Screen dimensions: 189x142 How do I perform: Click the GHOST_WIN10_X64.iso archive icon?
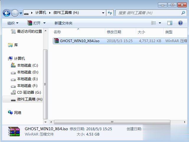pyautogui.click(x=56, y=41)
